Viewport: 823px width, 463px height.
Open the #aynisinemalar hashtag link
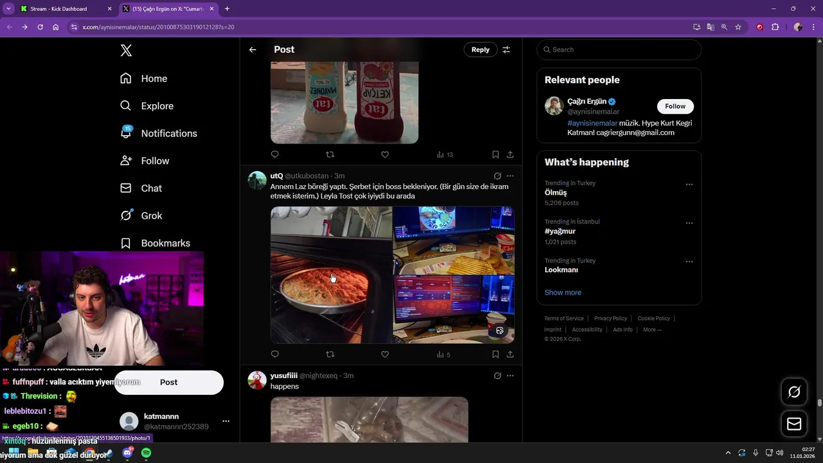coord(592,123)
